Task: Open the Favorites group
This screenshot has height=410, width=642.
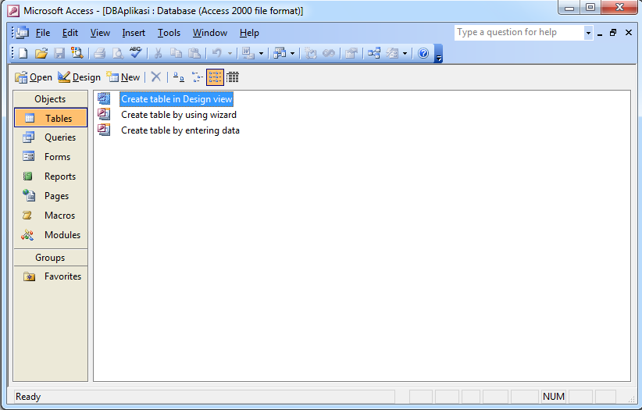Action: pyautogui.click(x=51, y=276)
